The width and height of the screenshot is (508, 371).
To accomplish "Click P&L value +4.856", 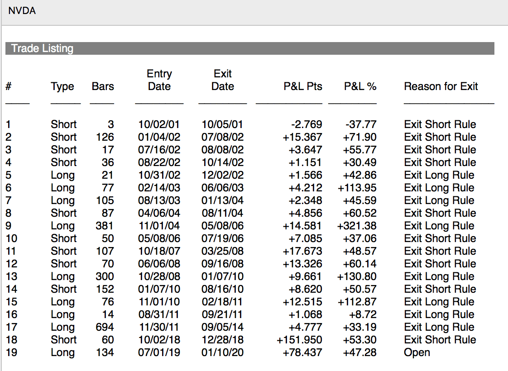I will tap(305, 213).
